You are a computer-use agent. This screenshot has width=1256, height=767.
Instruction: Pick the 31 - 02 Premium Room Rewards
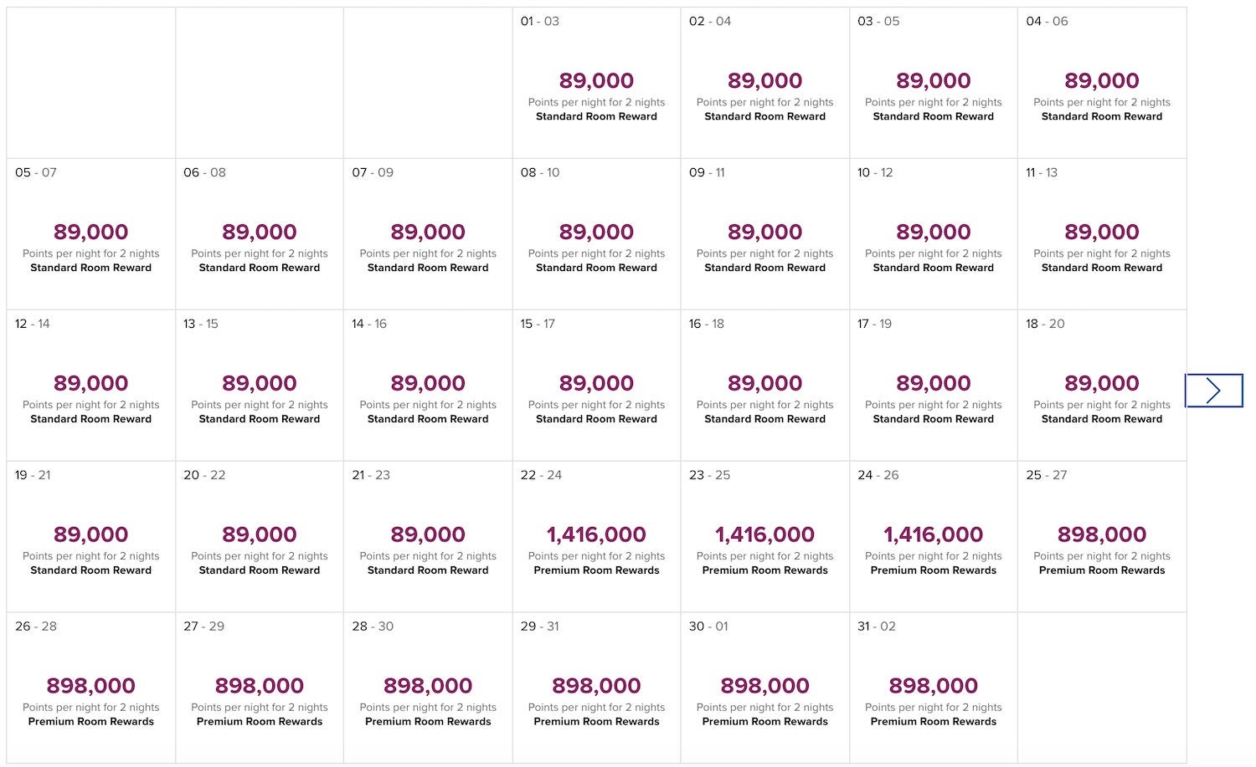coord(933,722)
